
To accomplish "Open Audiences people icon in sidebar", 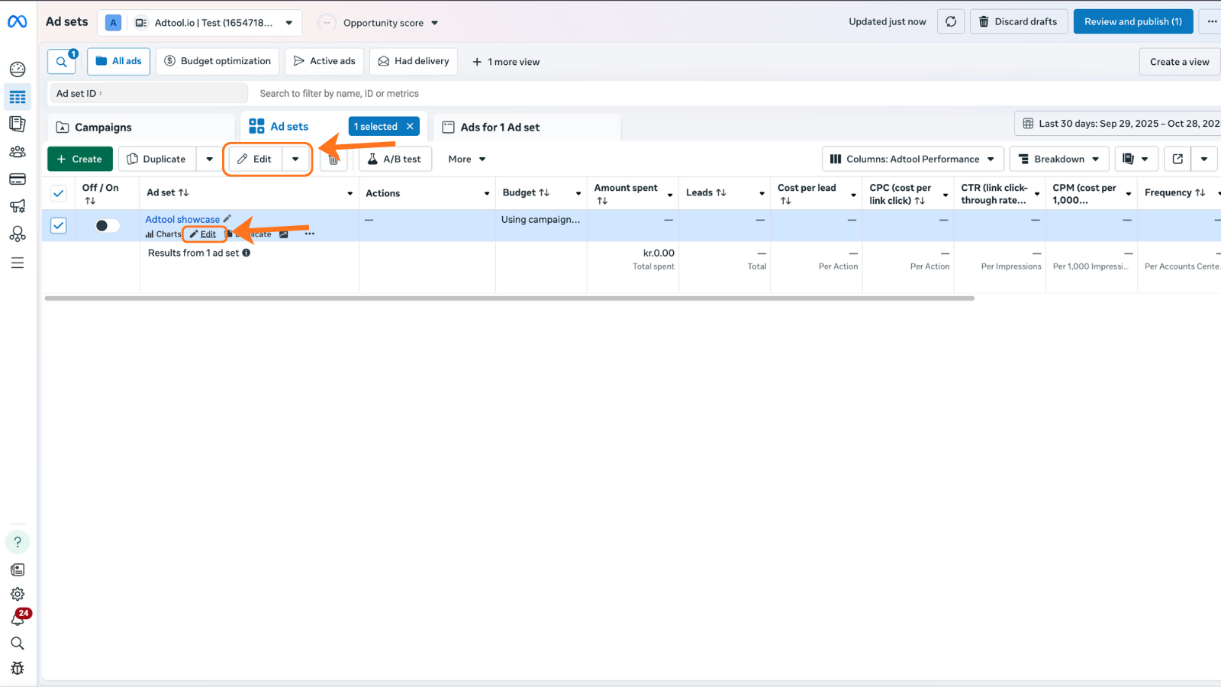I will point(18,151).
